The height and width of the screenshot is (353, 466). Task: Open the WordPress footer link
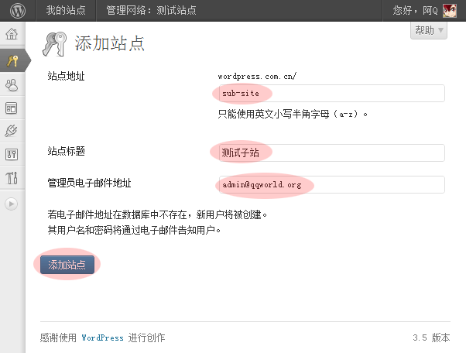pyautogui.click(x=102, y=338)
